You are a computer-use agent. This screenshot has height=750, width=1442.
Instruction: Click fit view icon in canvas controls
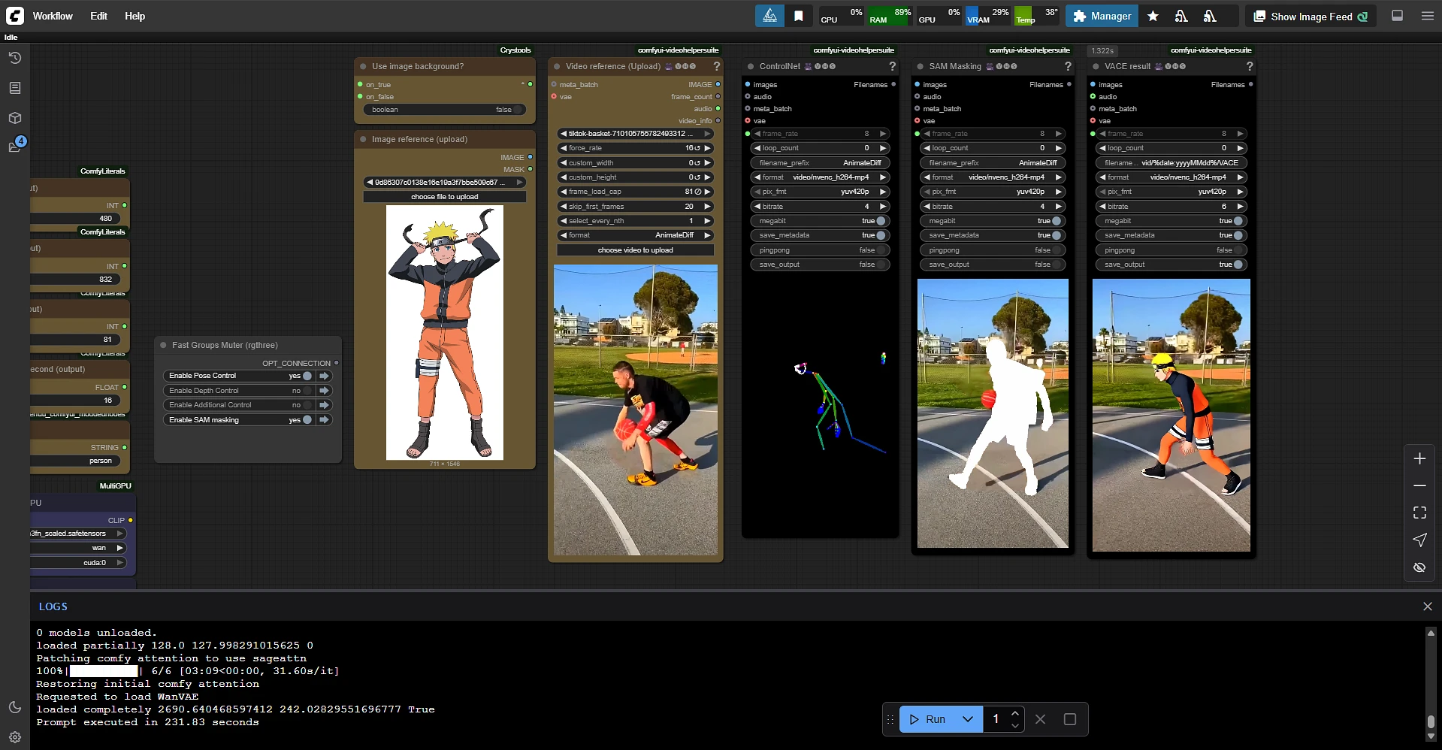1419,513
